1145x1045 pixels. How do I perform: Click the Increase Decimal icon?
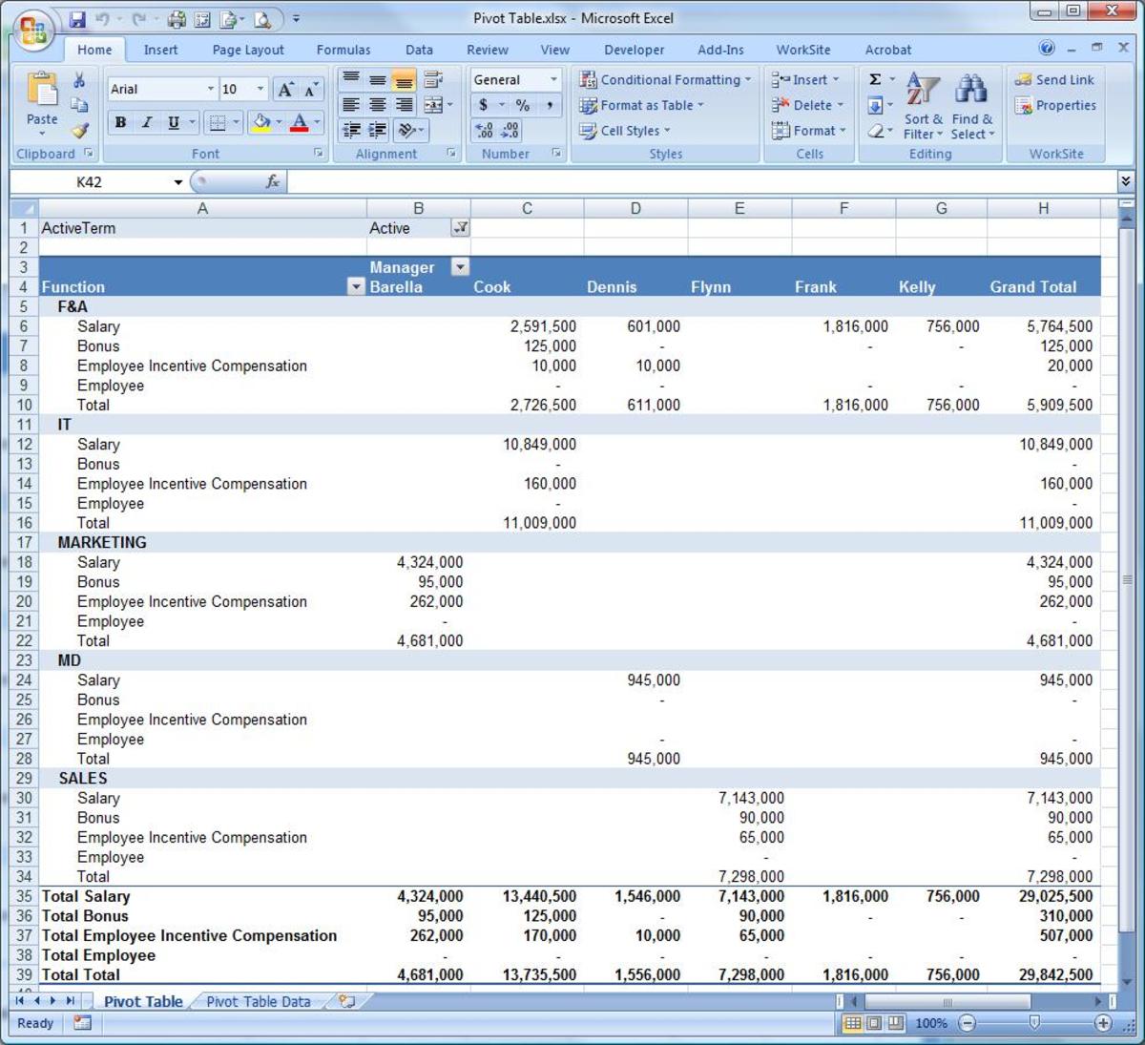coord(482,131)
